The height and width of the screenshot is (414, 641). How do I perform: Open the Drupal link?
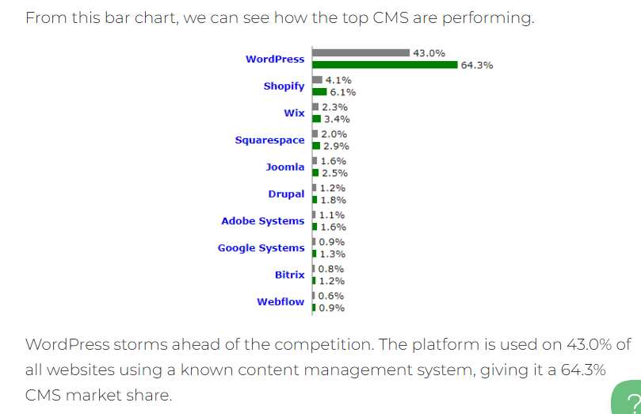pos(286,194)
